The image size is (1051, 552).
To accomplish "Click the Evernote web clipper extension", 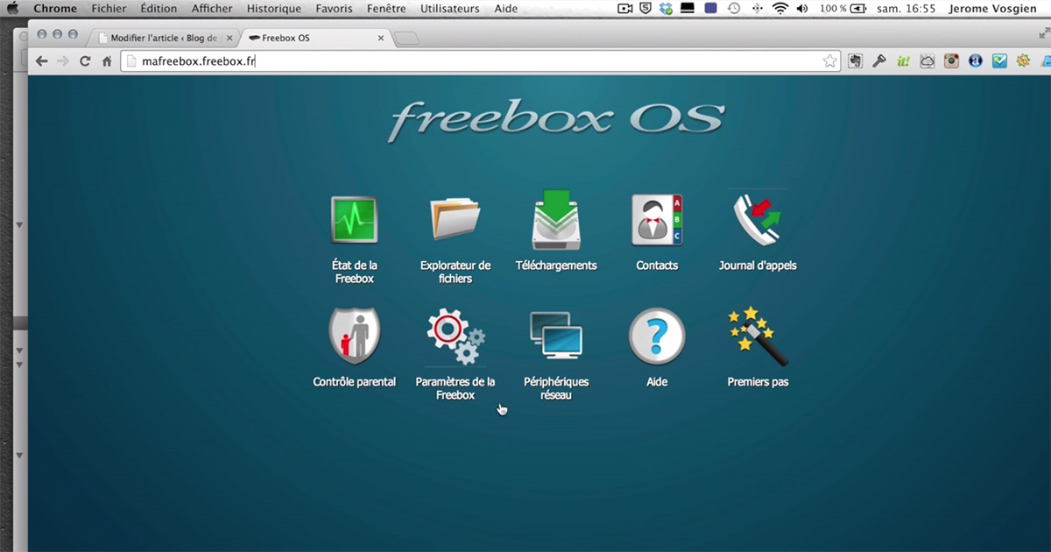I will click(857, 61).
